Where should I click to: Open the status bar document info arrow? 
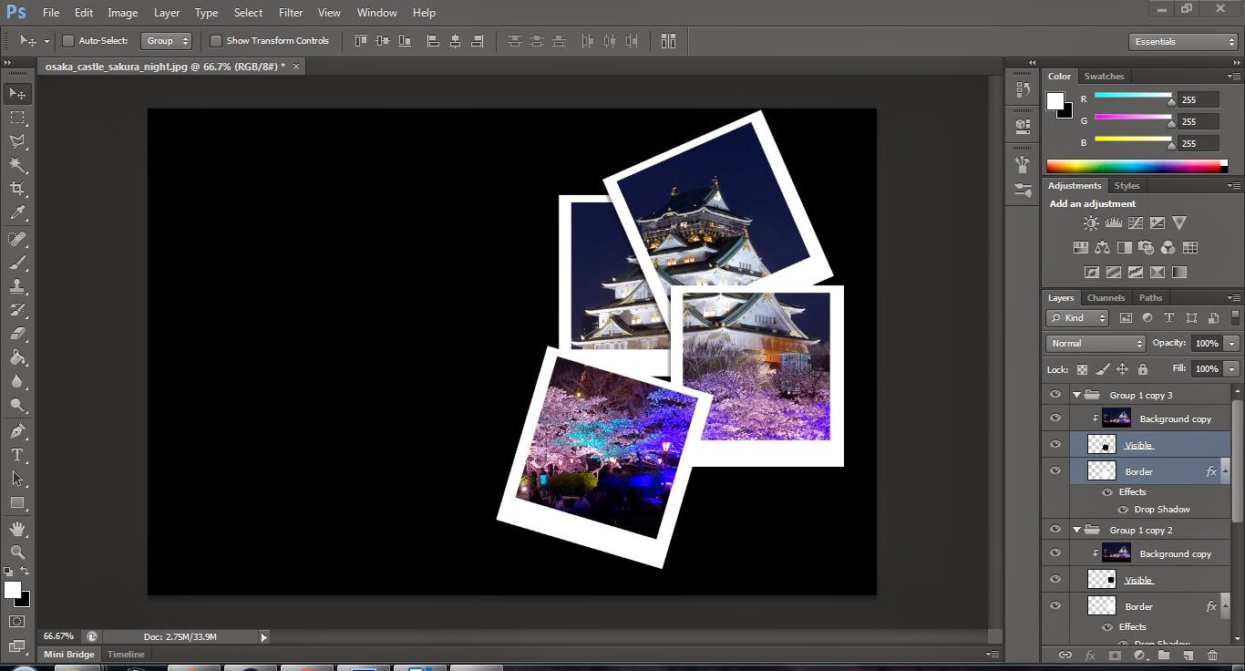(x=264, y=637)
